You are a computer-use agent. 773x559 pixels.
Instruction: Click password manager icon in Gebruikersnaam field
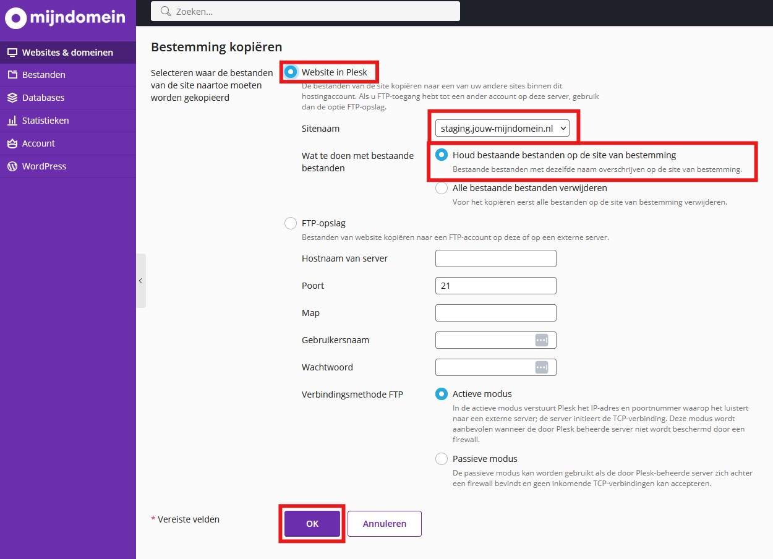(x=541, y=340)
